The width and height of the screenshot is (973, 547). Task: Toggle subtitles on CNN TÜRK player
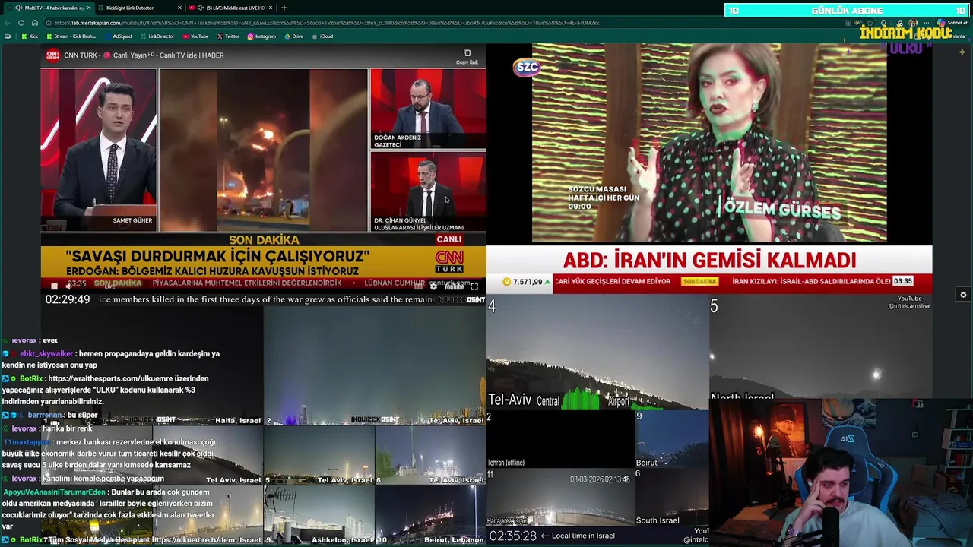[418, 286]
